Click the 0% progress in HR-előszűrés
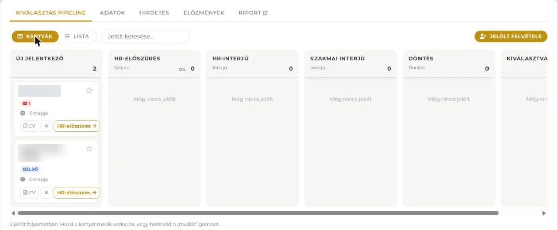 [182, 69]
